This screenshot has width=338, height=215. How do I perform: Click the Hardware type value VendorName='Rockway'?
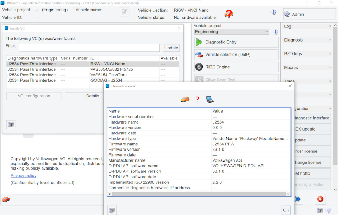point(250,139)
